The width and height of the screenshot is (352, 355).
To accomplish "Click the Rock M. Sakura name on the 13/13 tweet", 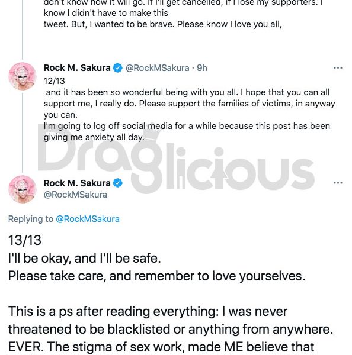I will click(77, 183).
